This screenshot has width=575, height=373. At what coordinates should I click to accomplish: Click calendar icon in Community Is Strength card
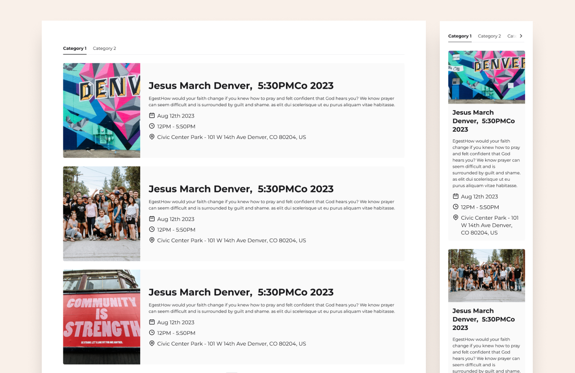click(152, 322)
